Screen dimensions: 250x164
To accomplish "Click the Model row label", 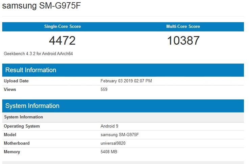I will point(10,135).
